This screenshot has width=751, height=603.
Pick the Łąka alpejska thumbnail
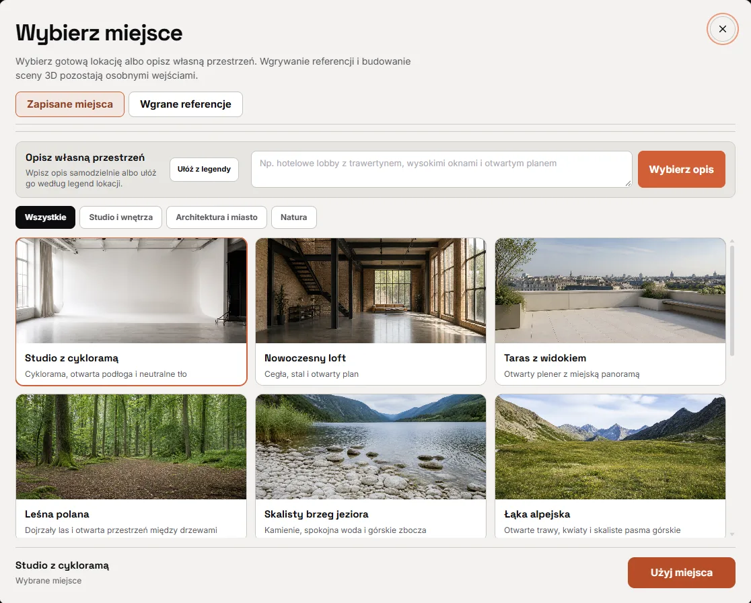coord(610,447)
